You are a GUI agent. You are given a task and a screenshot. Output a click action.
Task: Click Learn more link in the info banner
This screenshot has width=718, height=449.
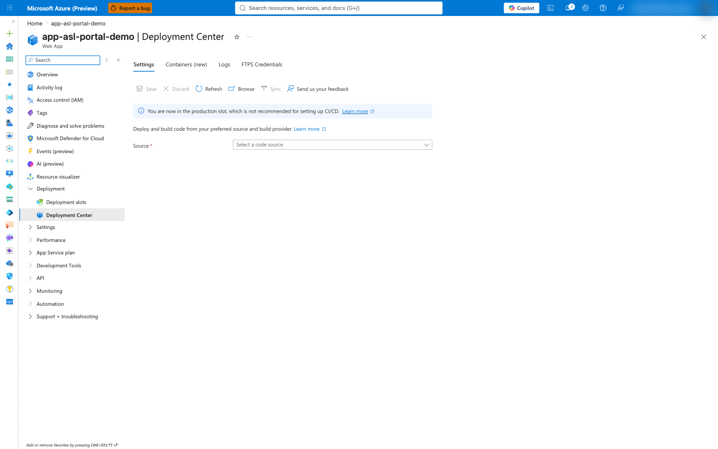pos(355,111)
